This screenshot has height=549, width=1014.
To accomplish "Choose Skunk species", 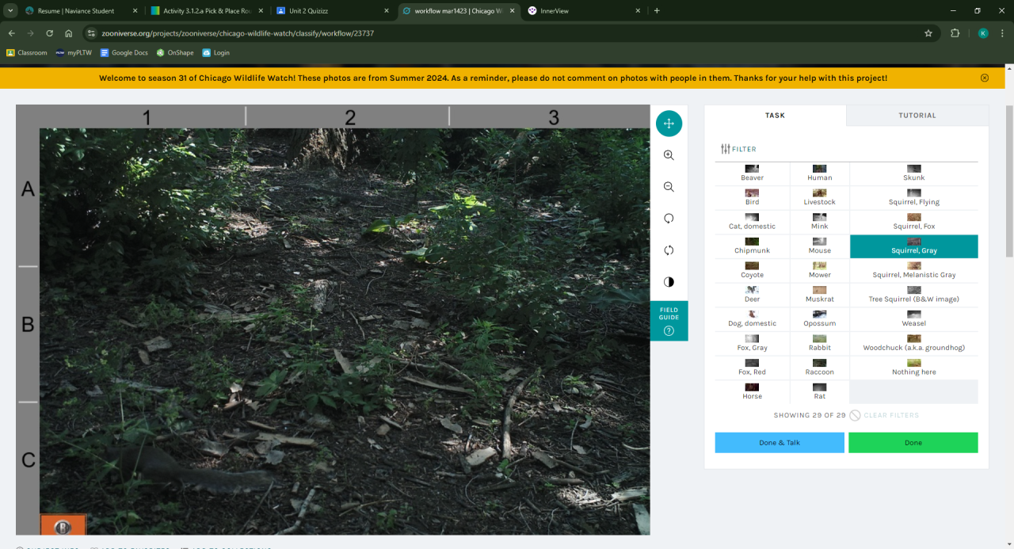I will (913, 173).
